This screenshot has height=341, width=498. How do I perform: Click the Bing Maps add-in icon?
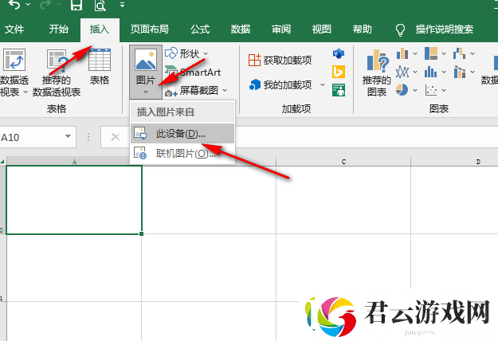pyautogui.click(x=339, y=72)
